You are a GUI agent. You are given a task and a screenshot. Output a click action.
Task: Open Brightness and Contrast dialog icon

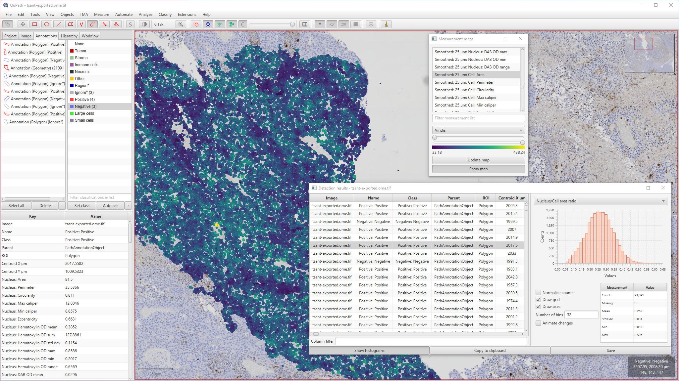[x=144, y=24]
